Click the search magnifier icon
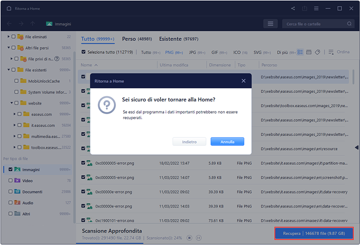Viewport: 360px width, 245px height. coord(349,24)
